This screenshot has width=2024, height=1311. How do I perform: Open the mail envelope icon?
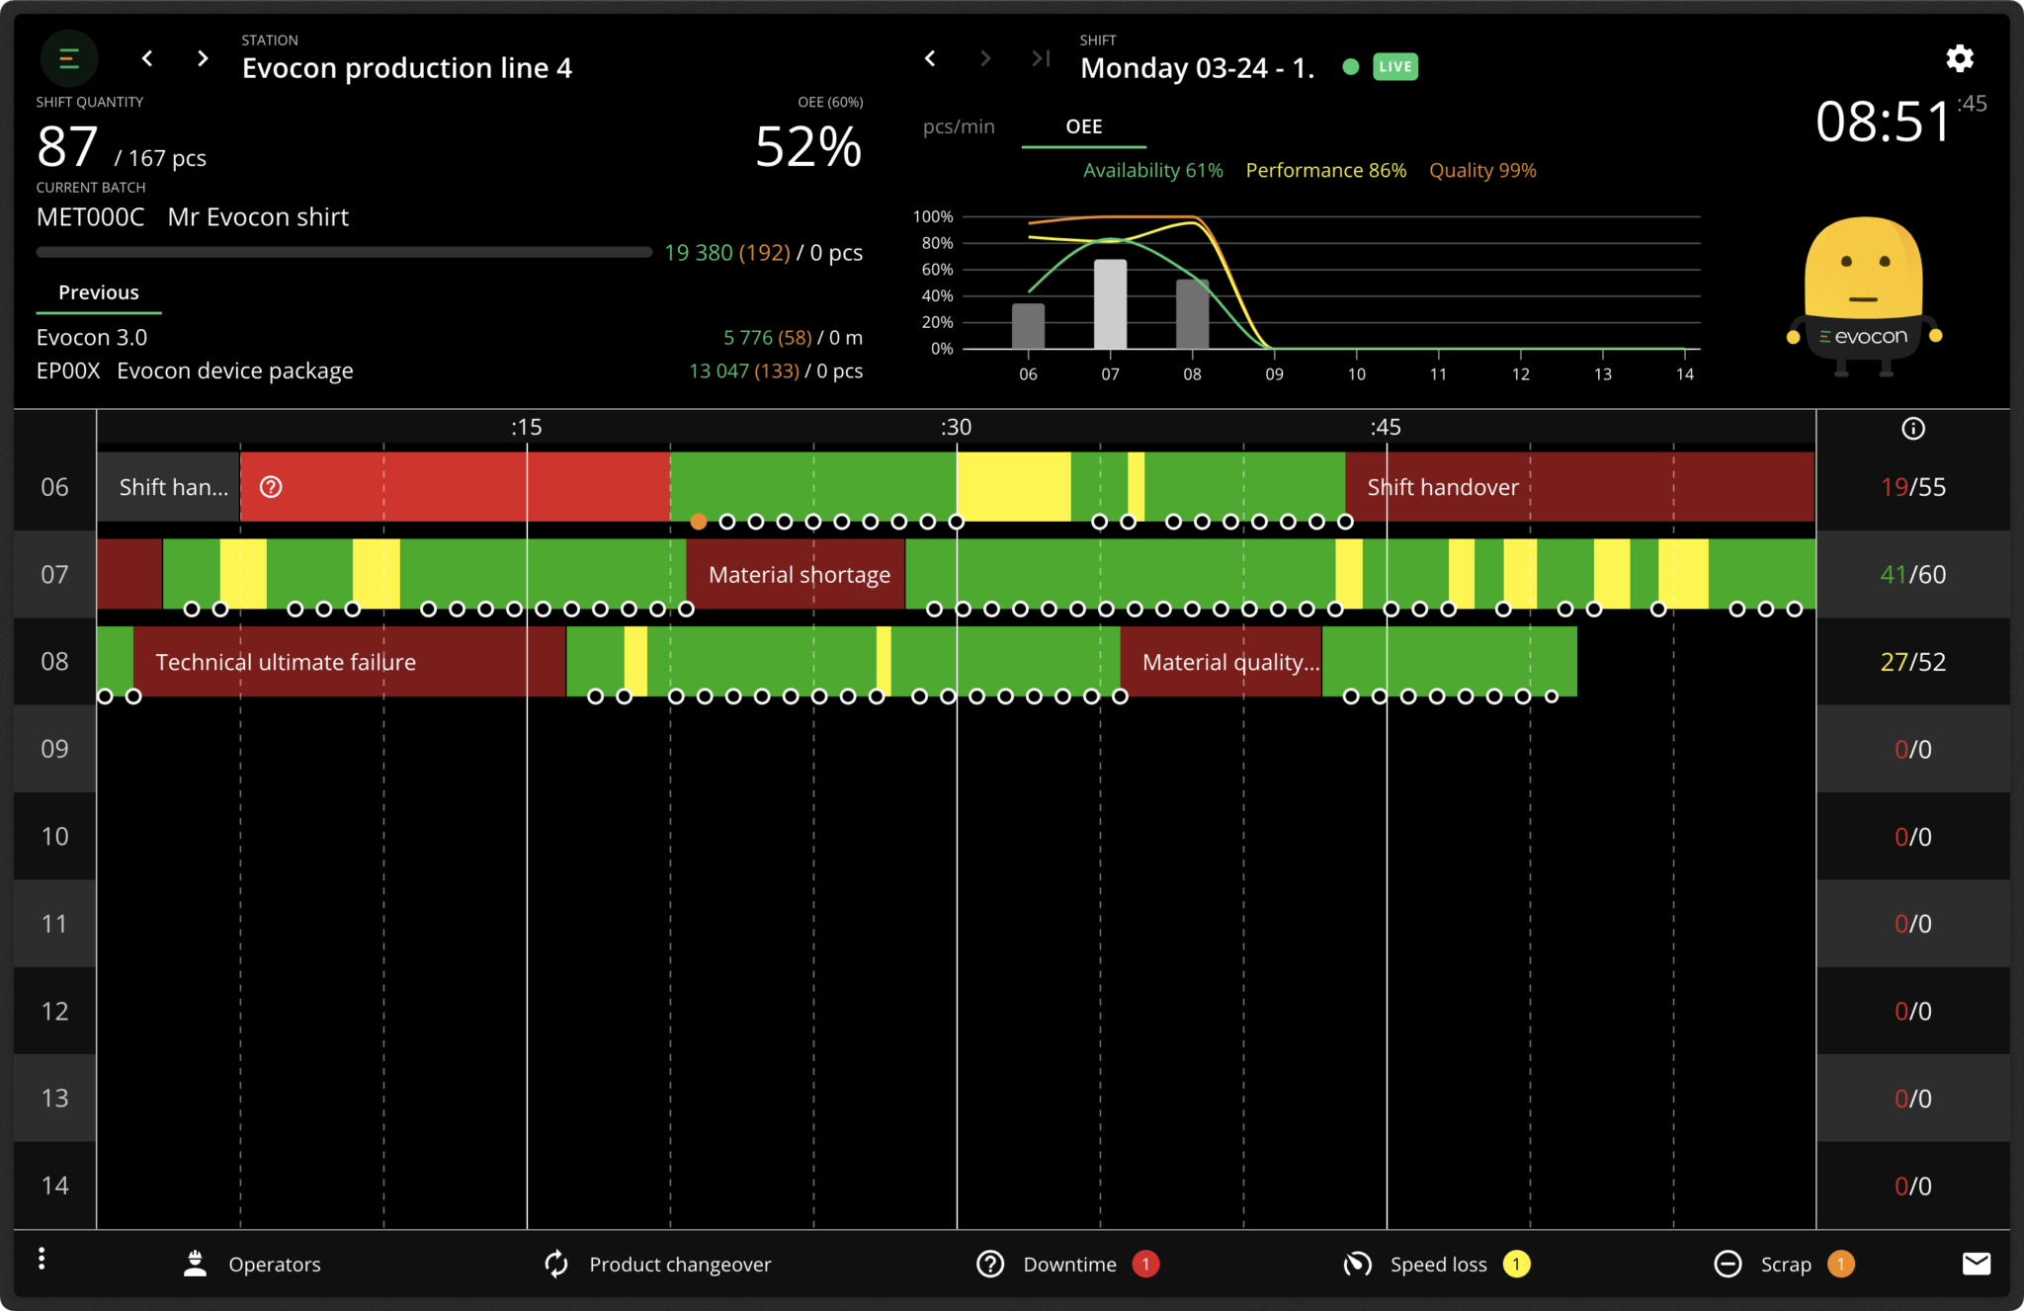[1976, 1264]
